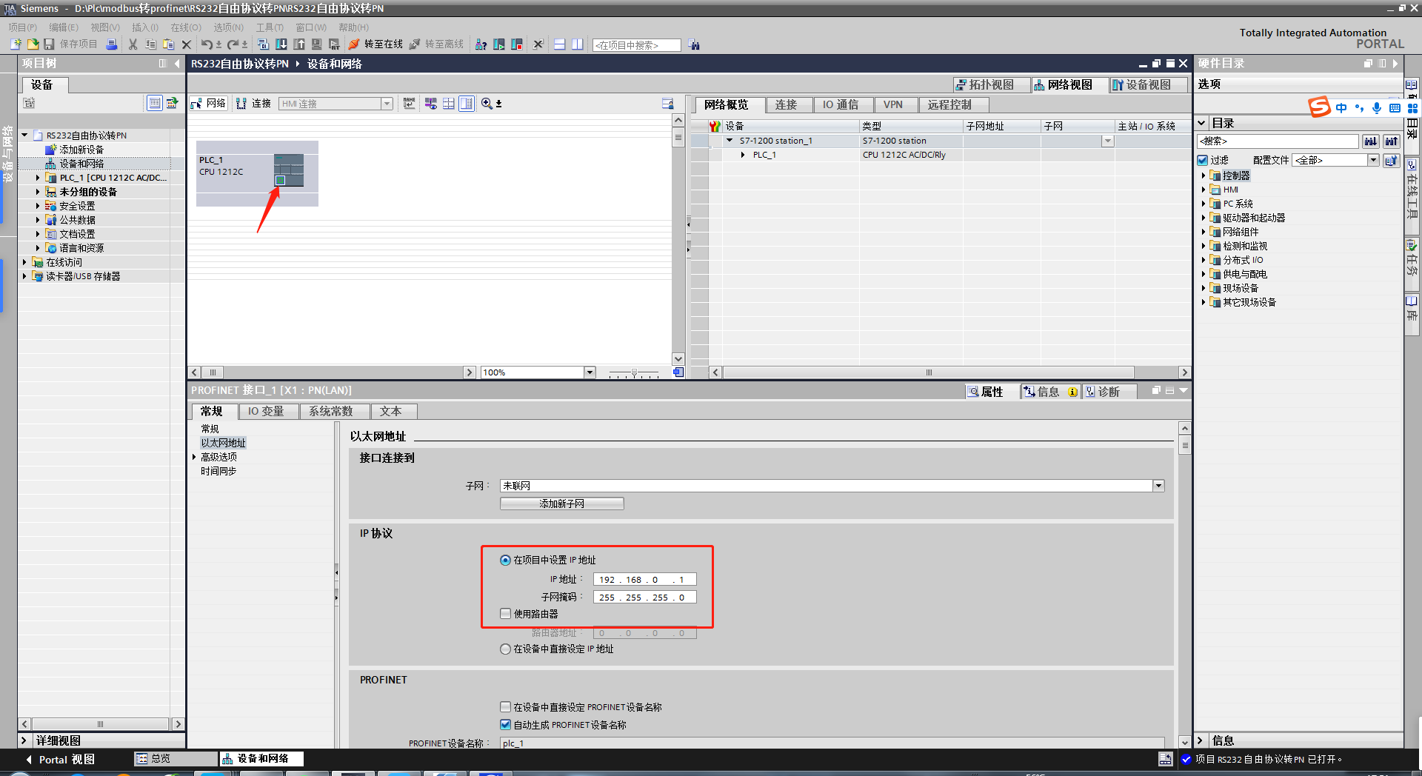Open the Diagnostics (诊断) tab
This screenshot has height=776, width=1422.
1109,392
